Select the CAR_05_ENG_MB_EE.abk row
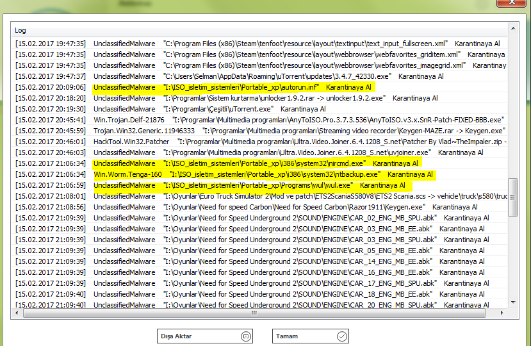 (260, 251)
